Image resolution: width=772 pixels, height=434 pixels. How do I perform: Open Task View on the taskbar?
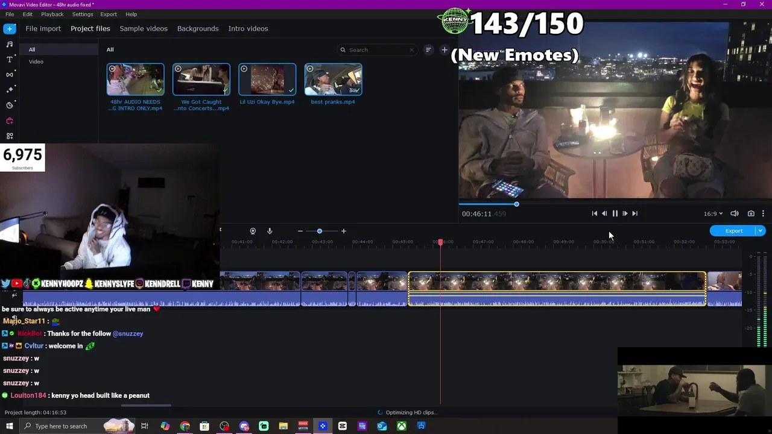click(x=145, y=426)
